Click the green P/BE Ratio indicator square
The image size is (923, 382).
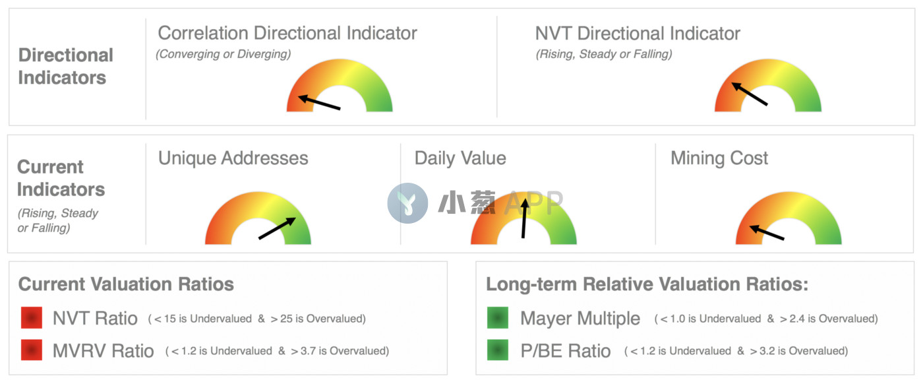pyautogui.click(x=498, y=350)
